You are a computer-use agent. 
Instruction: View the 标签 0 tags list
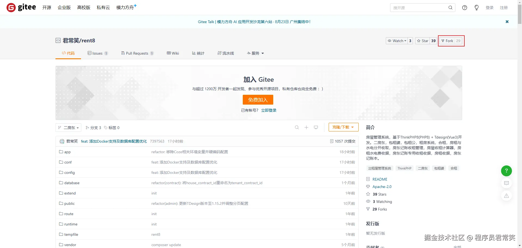tap(112, 128)
